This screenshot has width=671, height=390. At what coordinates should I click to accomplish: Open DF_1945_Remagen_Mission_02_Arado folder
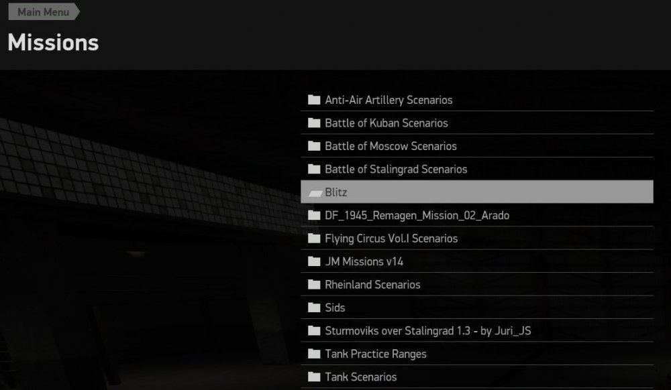tap(476, 215)
